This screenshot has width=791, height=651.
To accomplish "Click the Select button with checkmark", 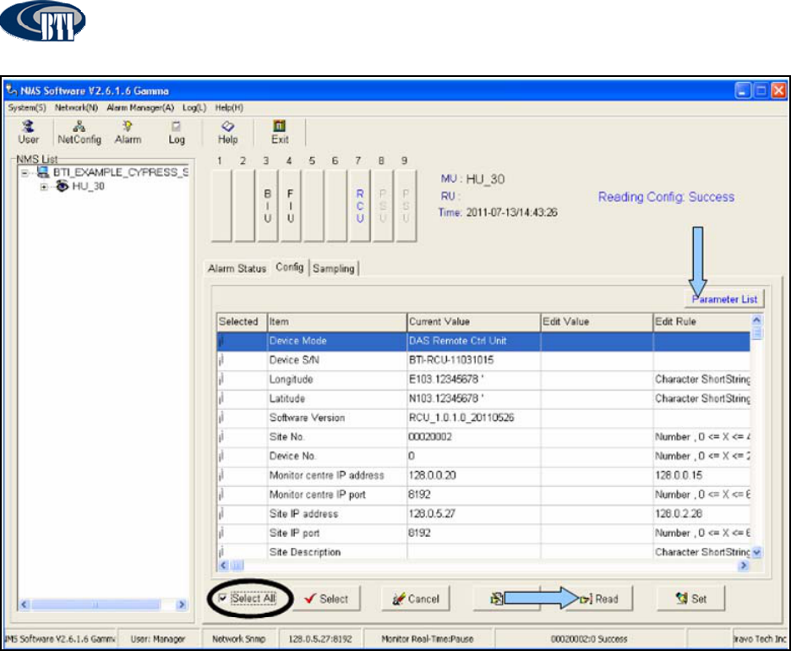I will 327,599.
